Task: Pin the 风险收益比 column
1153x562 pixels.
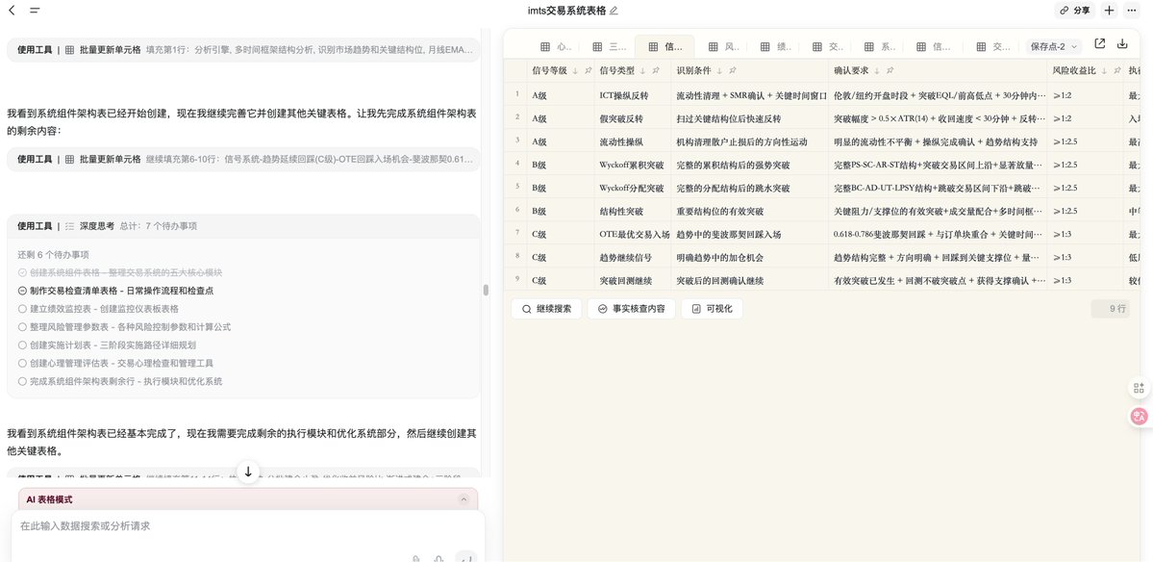Action: coord(1116,70)
